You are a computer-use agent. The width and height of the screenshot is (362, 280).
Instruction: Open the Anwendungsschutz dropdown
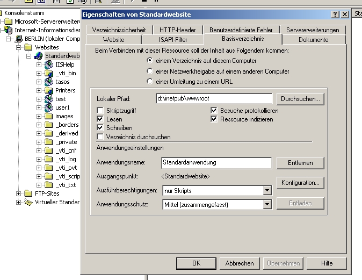267,204
